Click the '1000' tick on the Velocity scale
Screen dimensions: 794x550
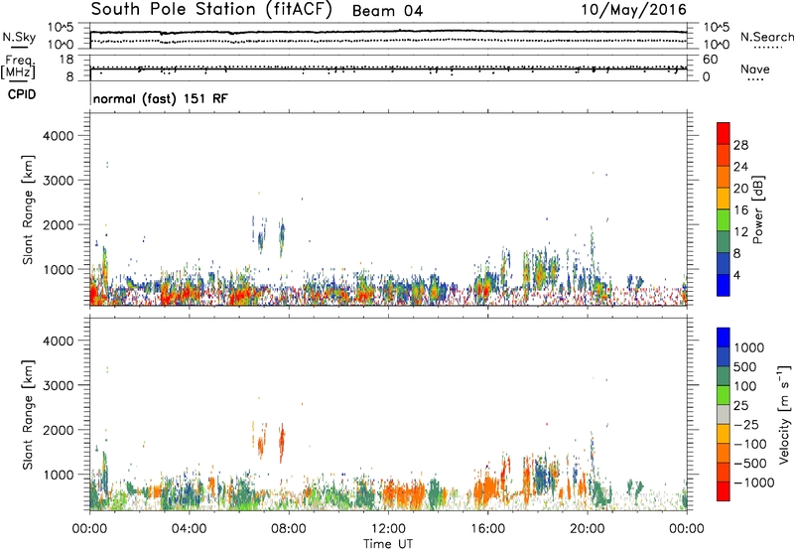(749, 347)
